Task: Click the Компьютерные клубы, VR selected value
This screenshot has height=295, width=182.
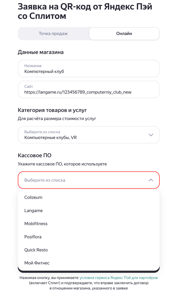Action: (x=50, y=138)
